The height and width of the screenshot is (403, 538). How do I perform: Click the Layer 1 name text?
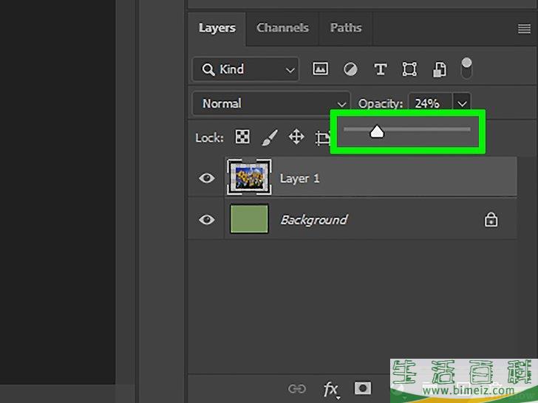299,179
